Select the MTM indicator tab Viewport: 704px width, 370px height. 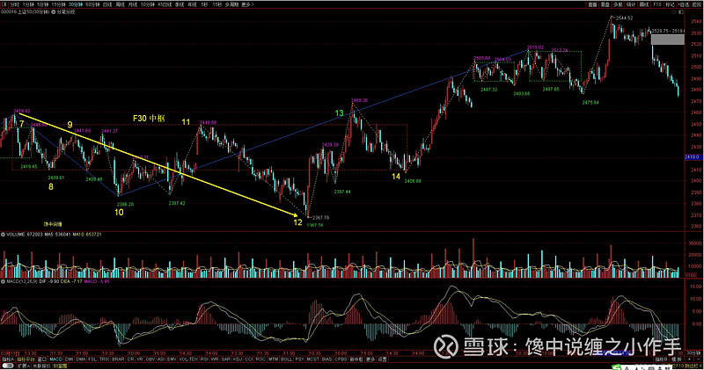pyautogui.click(x=273, y=359)
